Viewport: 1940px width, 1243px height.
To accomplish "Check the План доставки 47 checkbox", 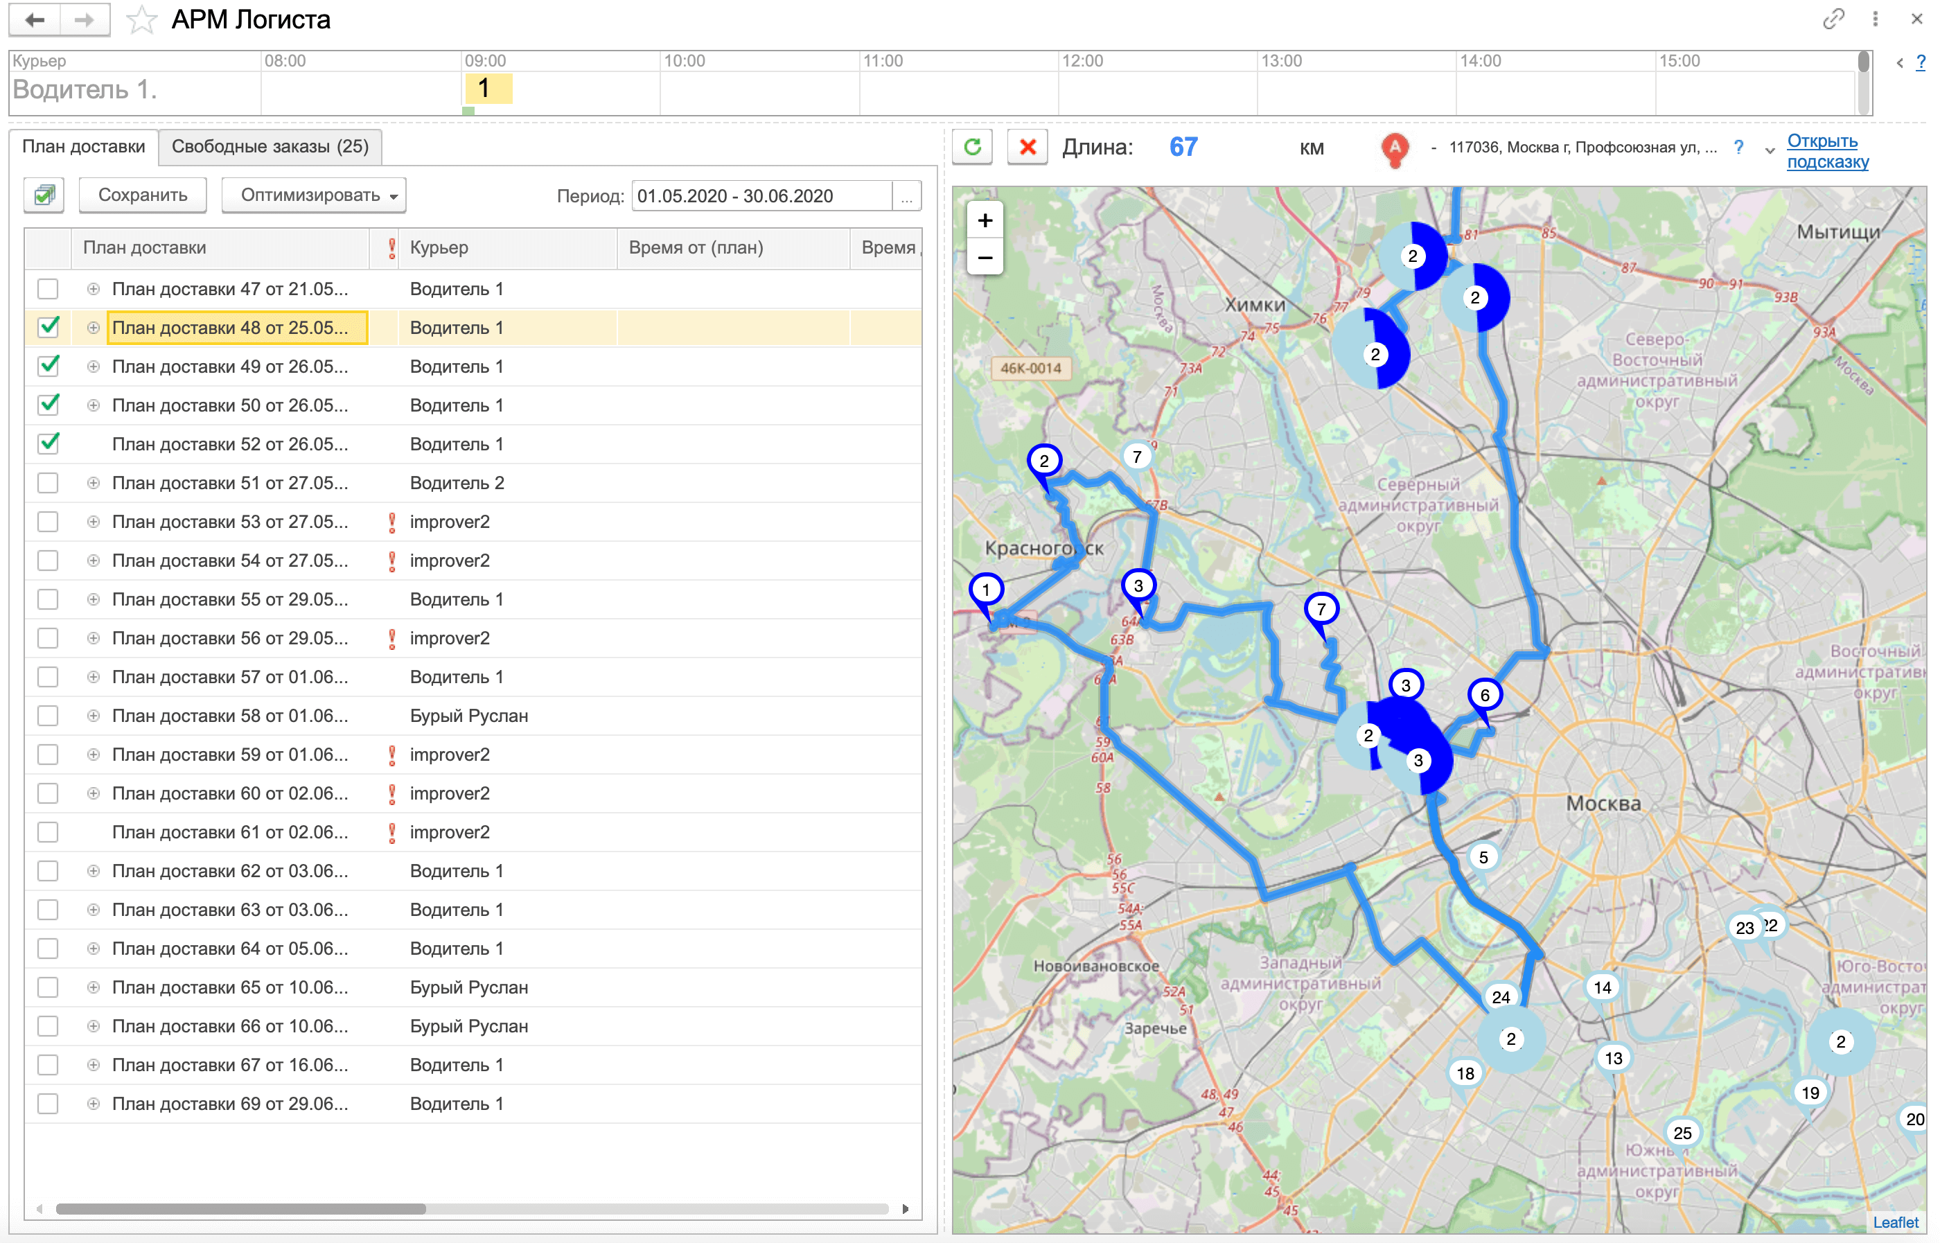I will 48,289.
